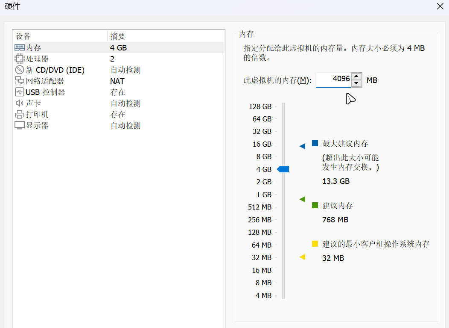Click the blue maximum recommended memory arrow
The image size is (449, 328).
point(302,146)
